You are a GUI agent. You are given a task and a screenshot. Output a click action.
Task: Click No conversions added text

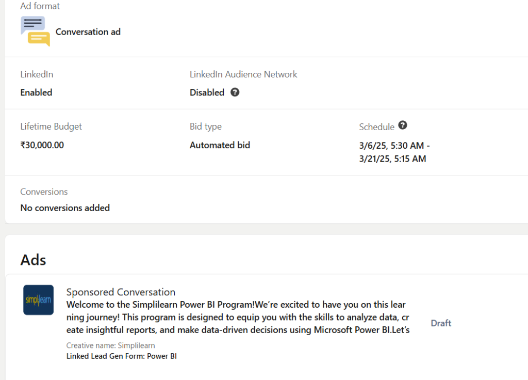(65, 208)
